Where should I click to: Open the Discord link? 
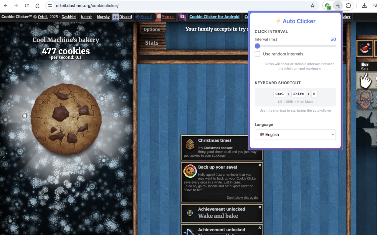(x=125, y=17)
